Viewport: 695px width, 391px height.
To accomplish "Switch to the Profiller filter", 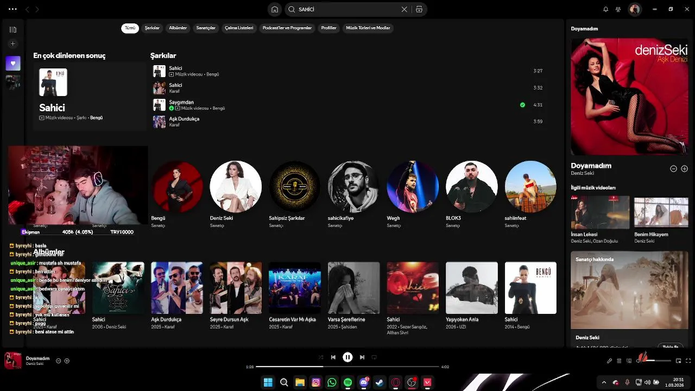I will 329,28.
